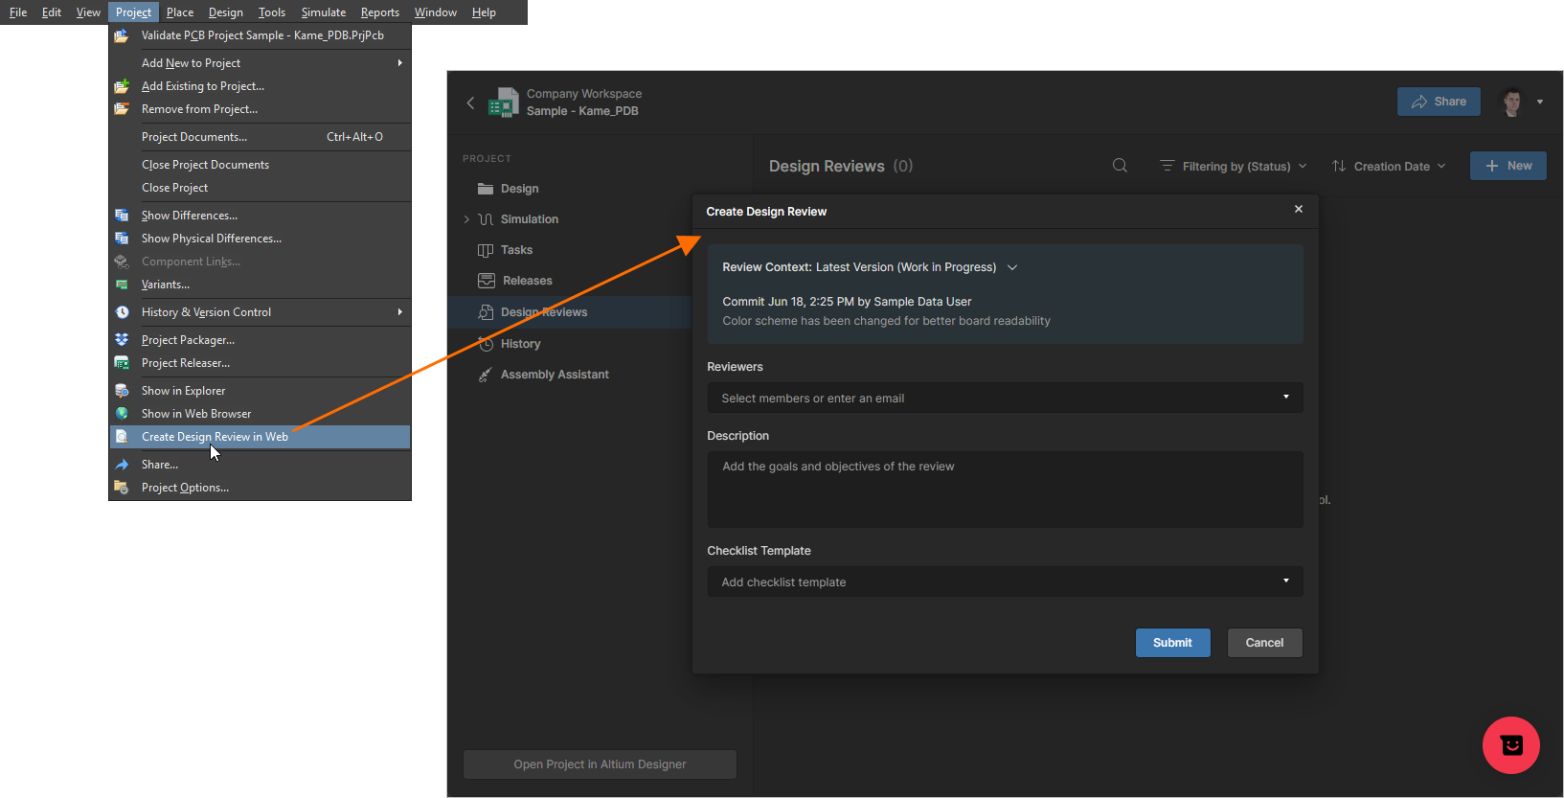Open Assembly Assistant in the sidebar
Screen dimensions: 1564x798
coord(543,375)
